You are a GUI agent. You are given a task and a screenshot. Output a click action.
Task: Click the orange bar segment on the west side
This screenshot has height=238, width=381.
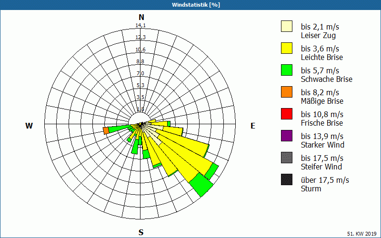coord(106,130)
